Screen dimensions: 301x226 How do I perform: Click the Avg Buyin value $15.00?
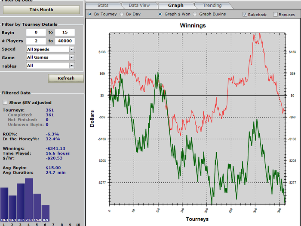53,168
